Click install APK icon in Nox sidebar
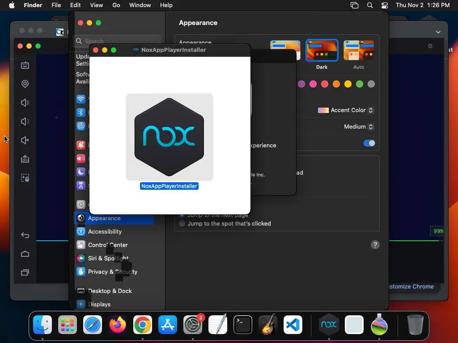Viewport: 458px width, 343px height. (x=25, y=159)
